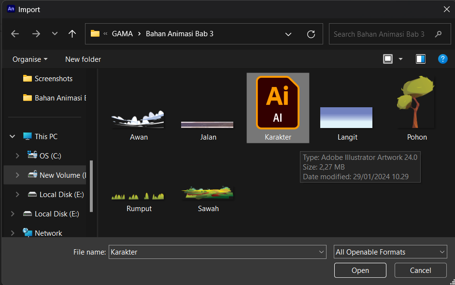Click the Cancel button
The image size is (455, 285).
[x=421, y=270]
